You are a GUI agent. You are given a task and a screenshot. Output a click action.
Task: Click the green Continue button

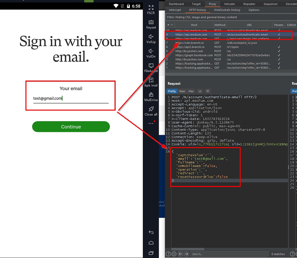71,127
